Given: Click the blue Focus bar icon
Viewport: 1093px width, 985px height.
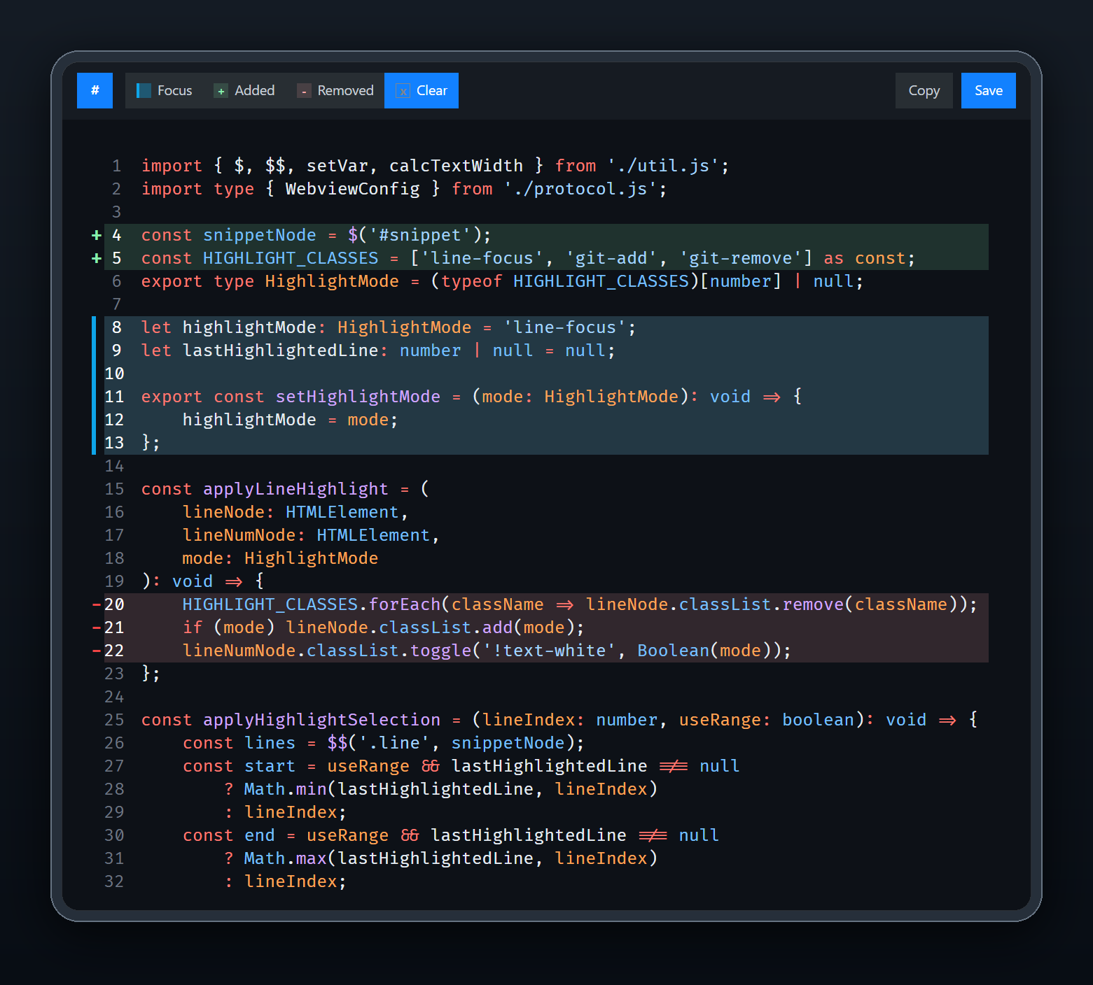Looking at the screenshot, I should (x=144, y=91).
